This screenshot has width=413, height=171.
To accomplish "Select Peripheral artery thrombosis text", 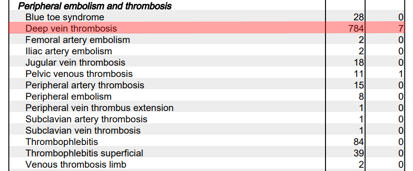I will 85,85.
